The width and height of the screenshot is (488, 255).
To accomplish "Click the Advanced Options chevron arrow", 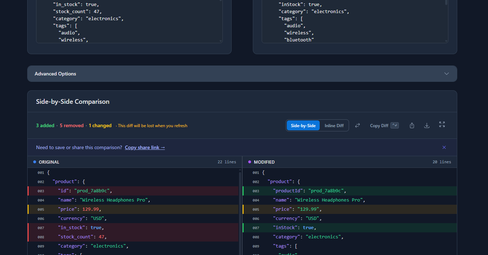I will pos(446,74).
